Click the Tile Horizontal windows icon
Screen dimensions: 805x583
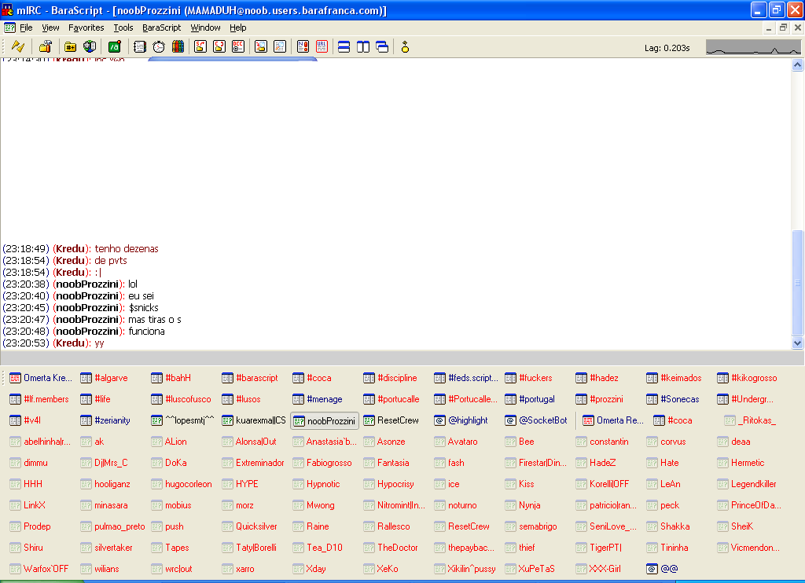pyautogui.click(x=344, y=46)
